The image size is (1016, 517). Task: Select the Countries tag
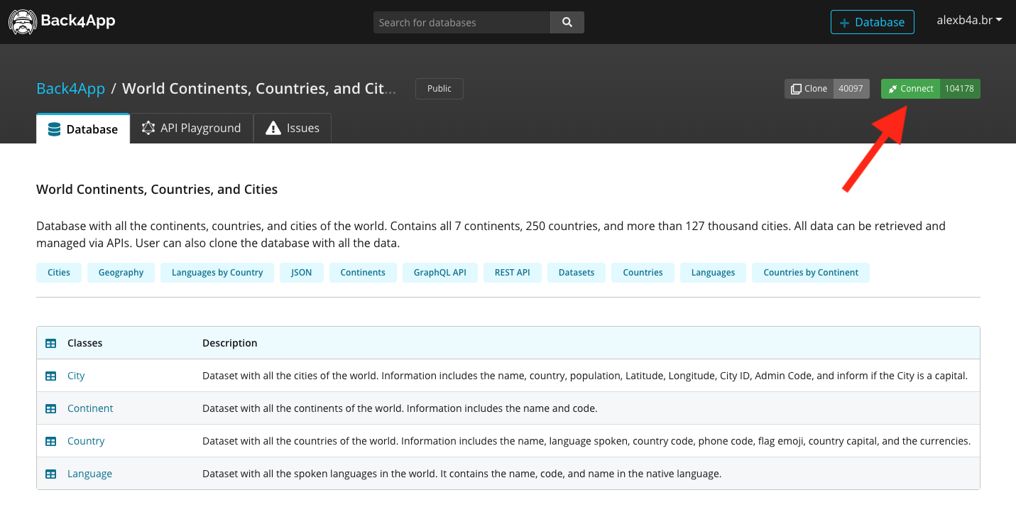pyautogui.click(x=643, y=273)
